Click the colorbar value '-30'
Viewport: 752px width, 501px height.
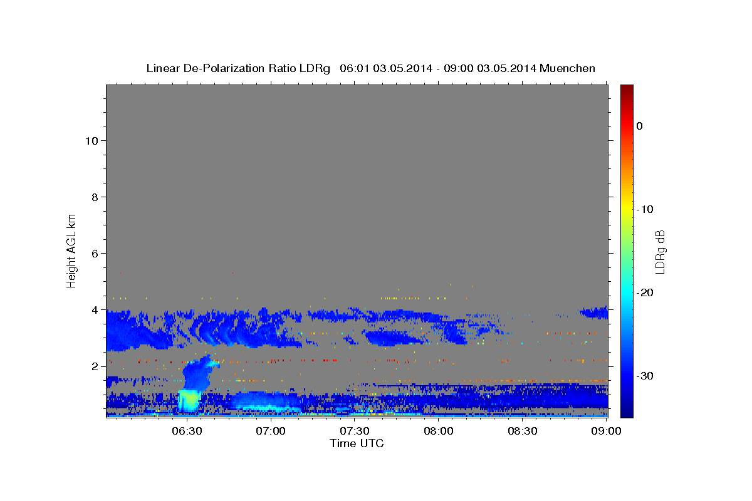pos(645,376)
